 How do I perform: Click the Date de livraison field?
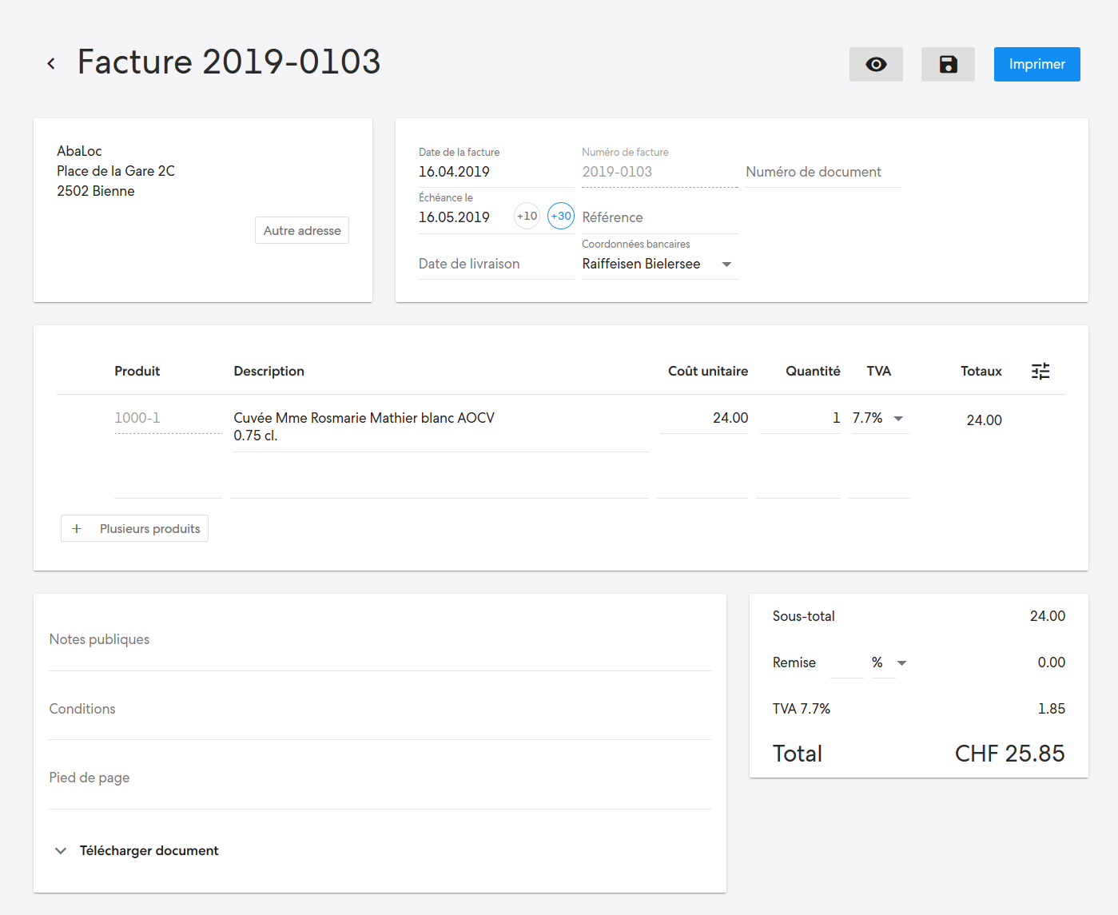(496, 264)
